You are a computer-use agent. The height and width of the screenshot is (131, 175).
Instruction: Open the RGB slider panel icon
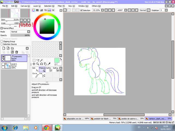click(x=37, y=10)
